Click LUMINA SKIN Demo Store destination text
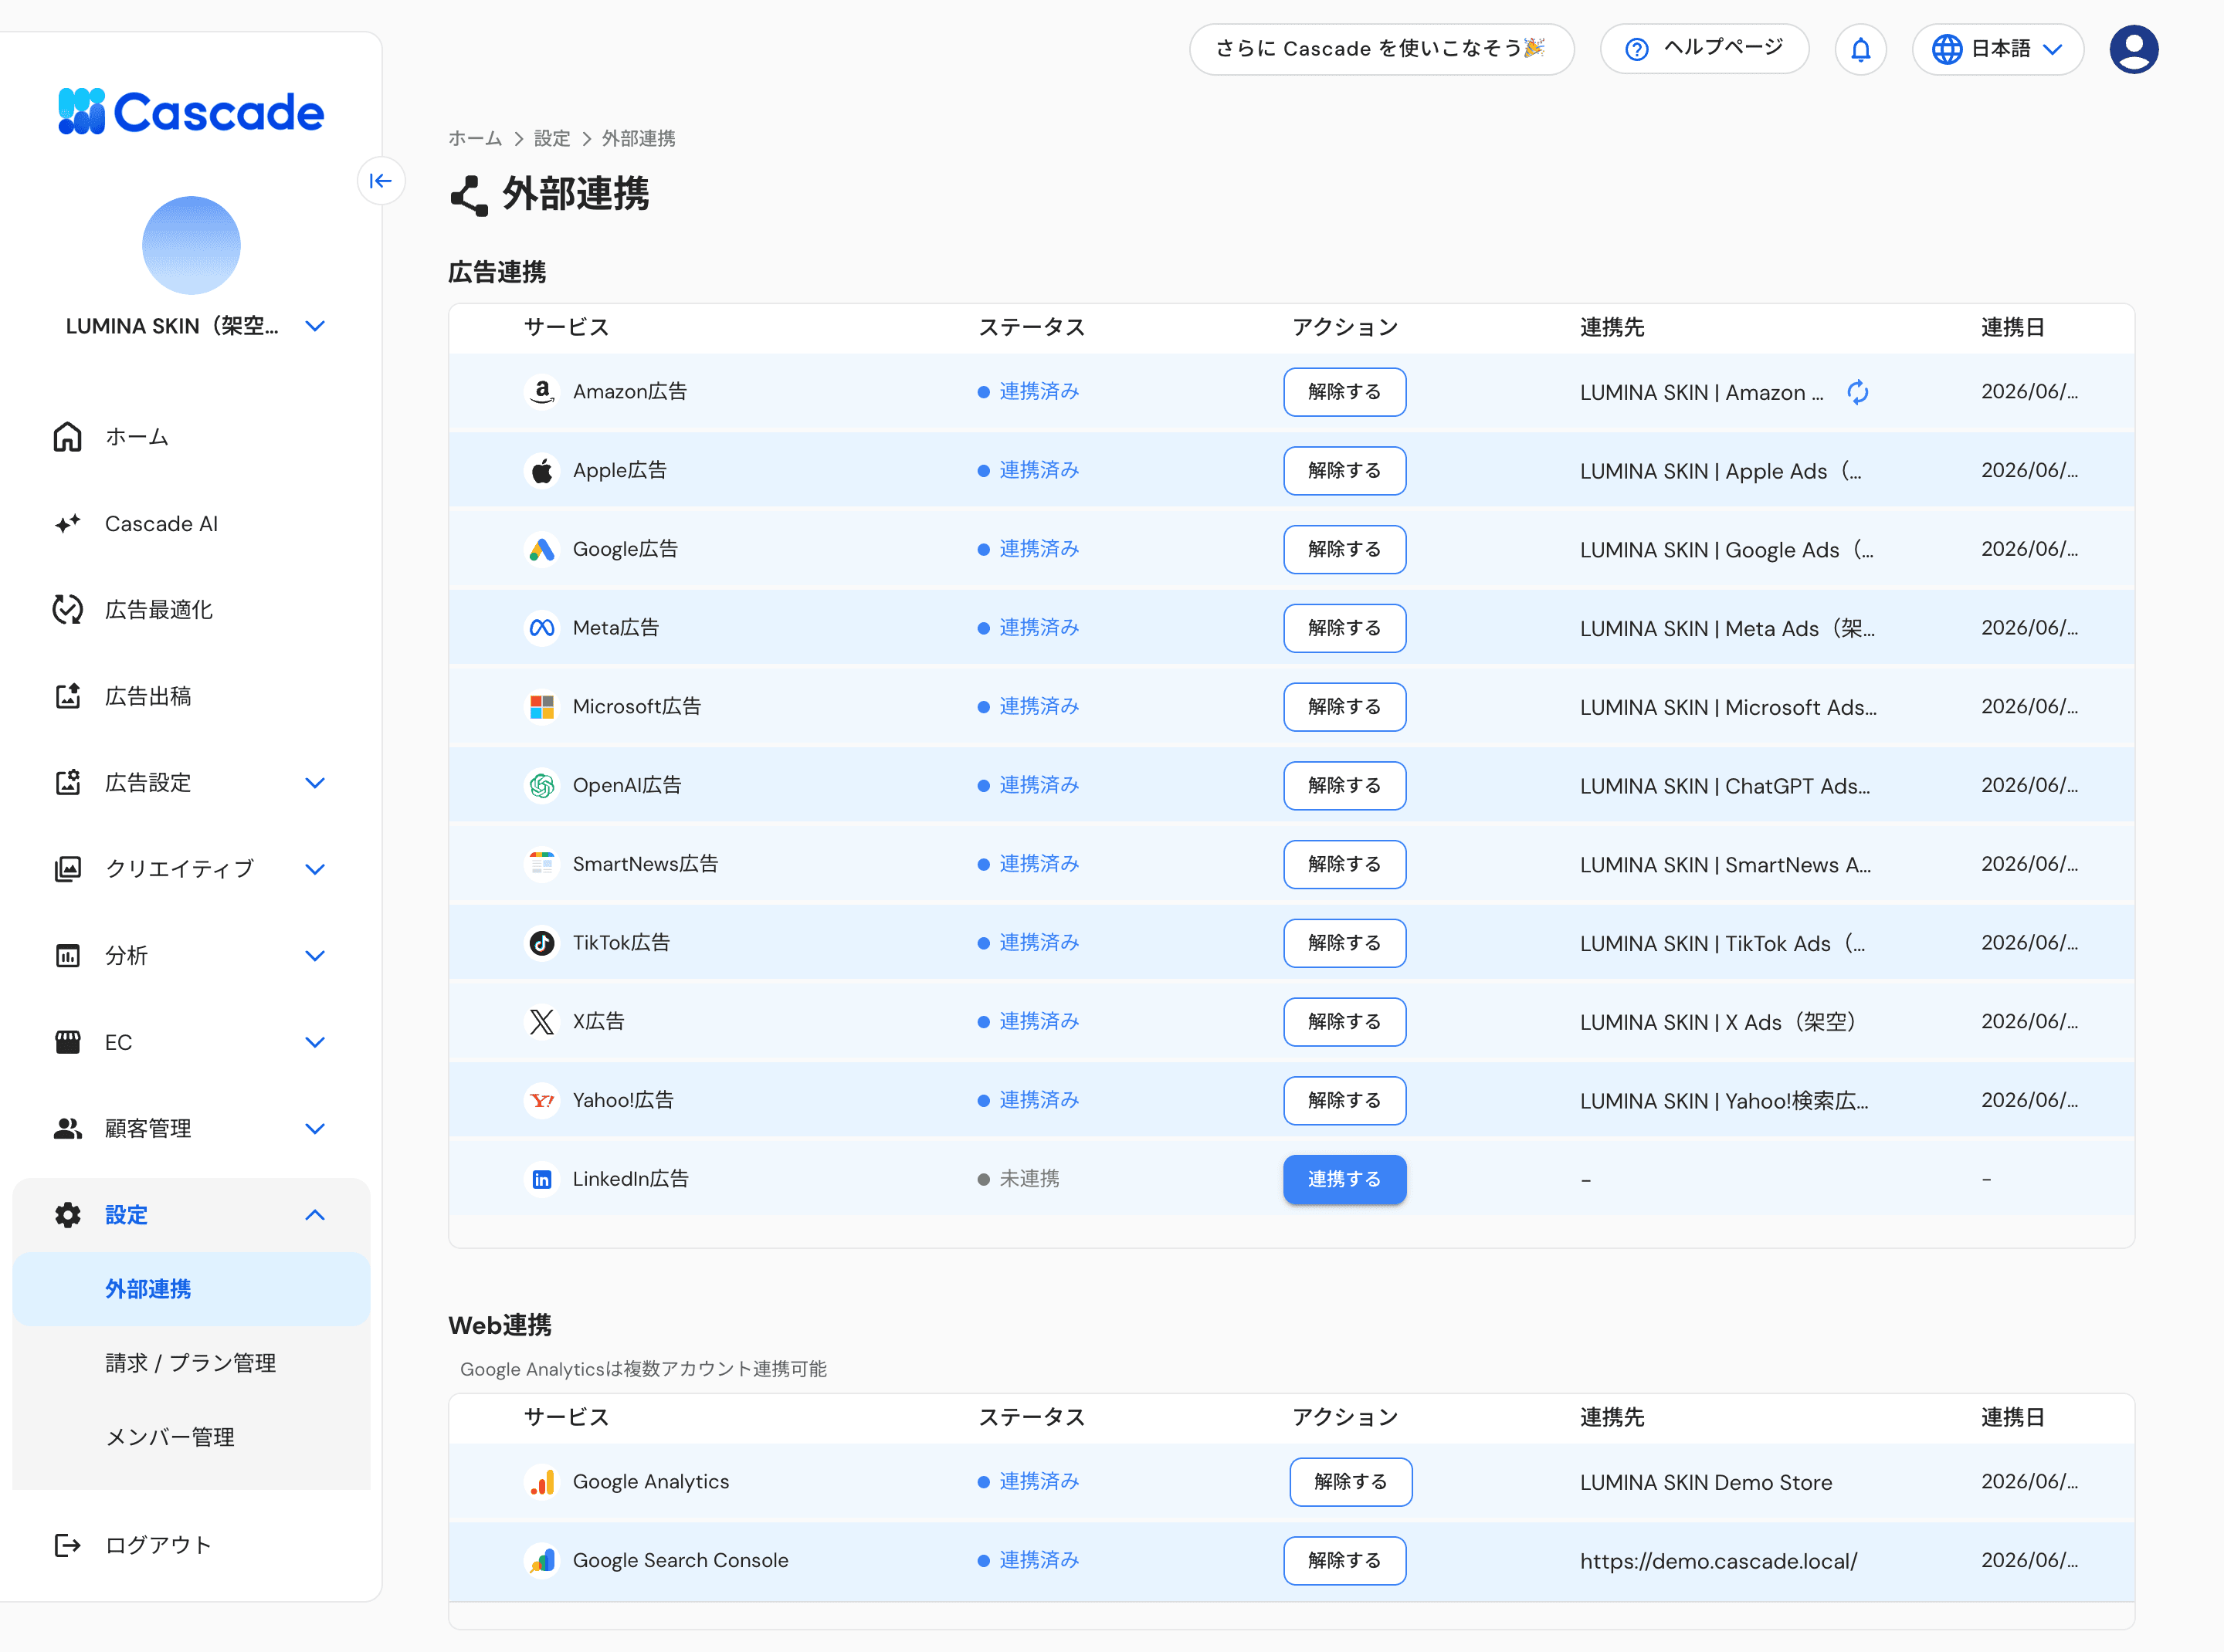 pos(1706,1482)
